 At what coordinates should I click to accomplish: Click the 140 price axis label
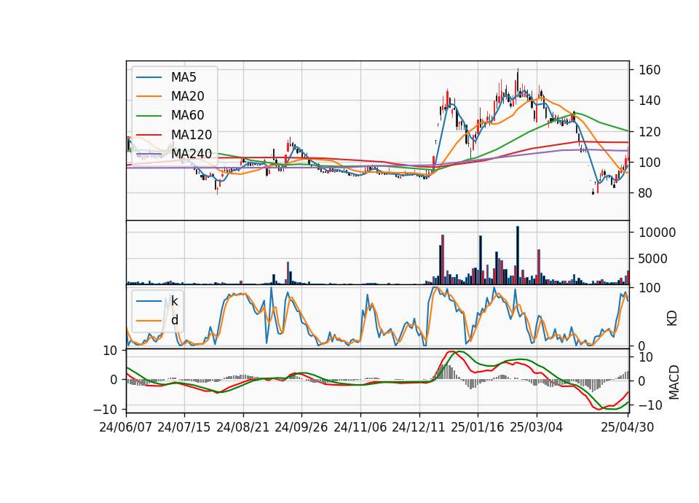[649, 101]
